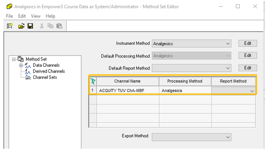The height and width of the screenshot is (151, 267).
Task: Open the Export Method dropdown
Action: 228,137
